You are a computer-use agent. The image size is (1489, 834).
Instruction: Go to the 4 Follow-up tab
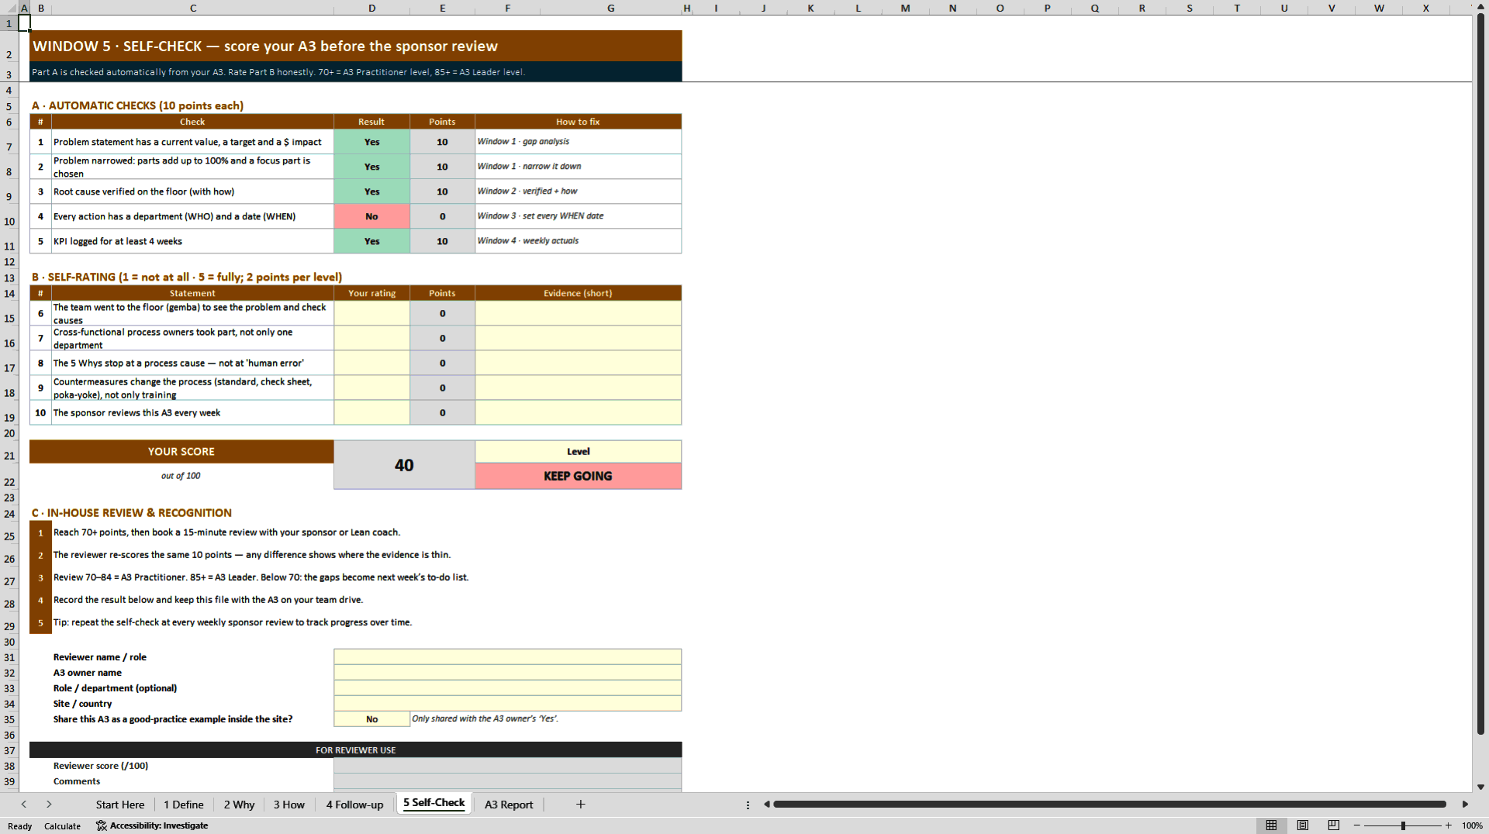[x=354, y=805]
